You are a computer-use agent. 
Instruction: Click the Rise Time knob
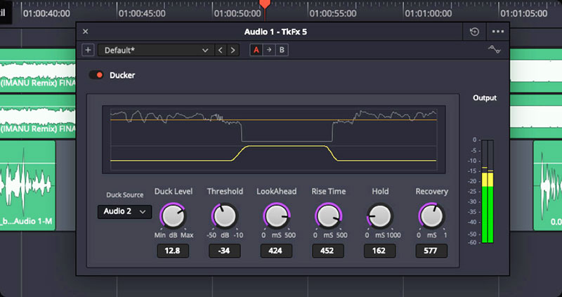click(x=328, y=216)
